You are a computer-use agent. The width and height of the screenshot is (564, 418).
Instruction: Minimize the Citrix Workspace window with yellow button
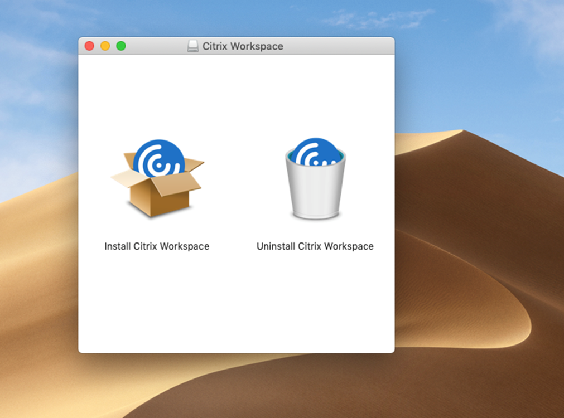pos(105,46)
